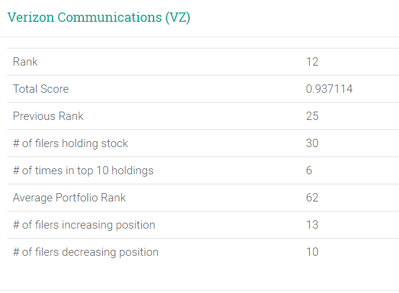Click the (VZ) ticker symbol in the title
This screenshot has width=399, height=293.
(177, 17)
